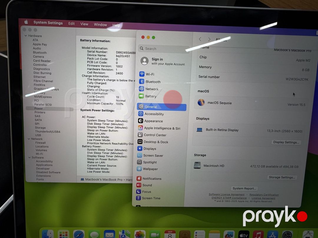Open Mail from the Dock
318x238 pixels.
pyautogui.click(x=109, y=234)
